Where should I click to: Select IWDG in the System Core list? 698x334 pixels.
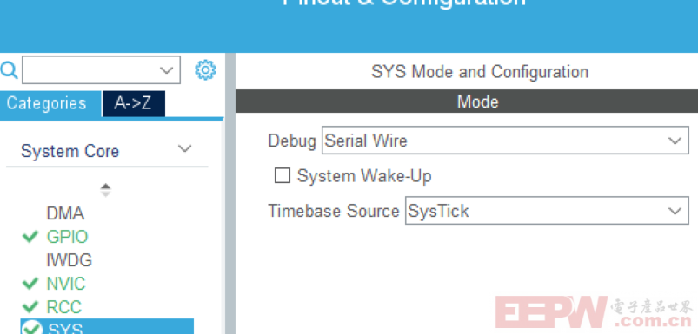pyautogui.click(x=69, y=260)
